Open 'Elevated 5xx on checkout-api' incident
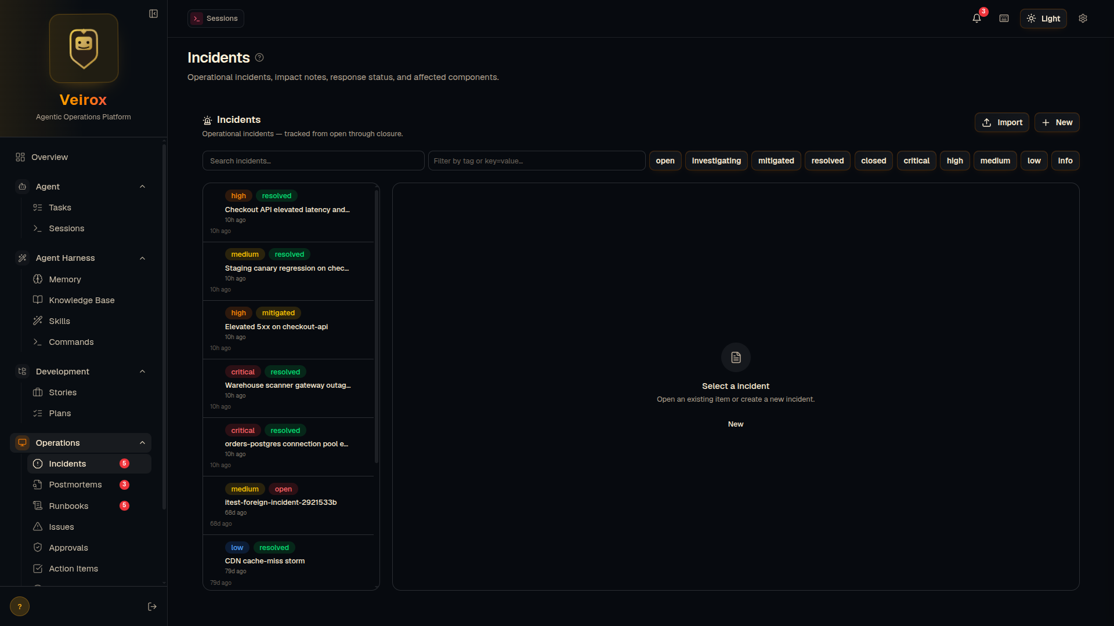Viewport: 1114px width, 626px height. click(x=288, y=330)
